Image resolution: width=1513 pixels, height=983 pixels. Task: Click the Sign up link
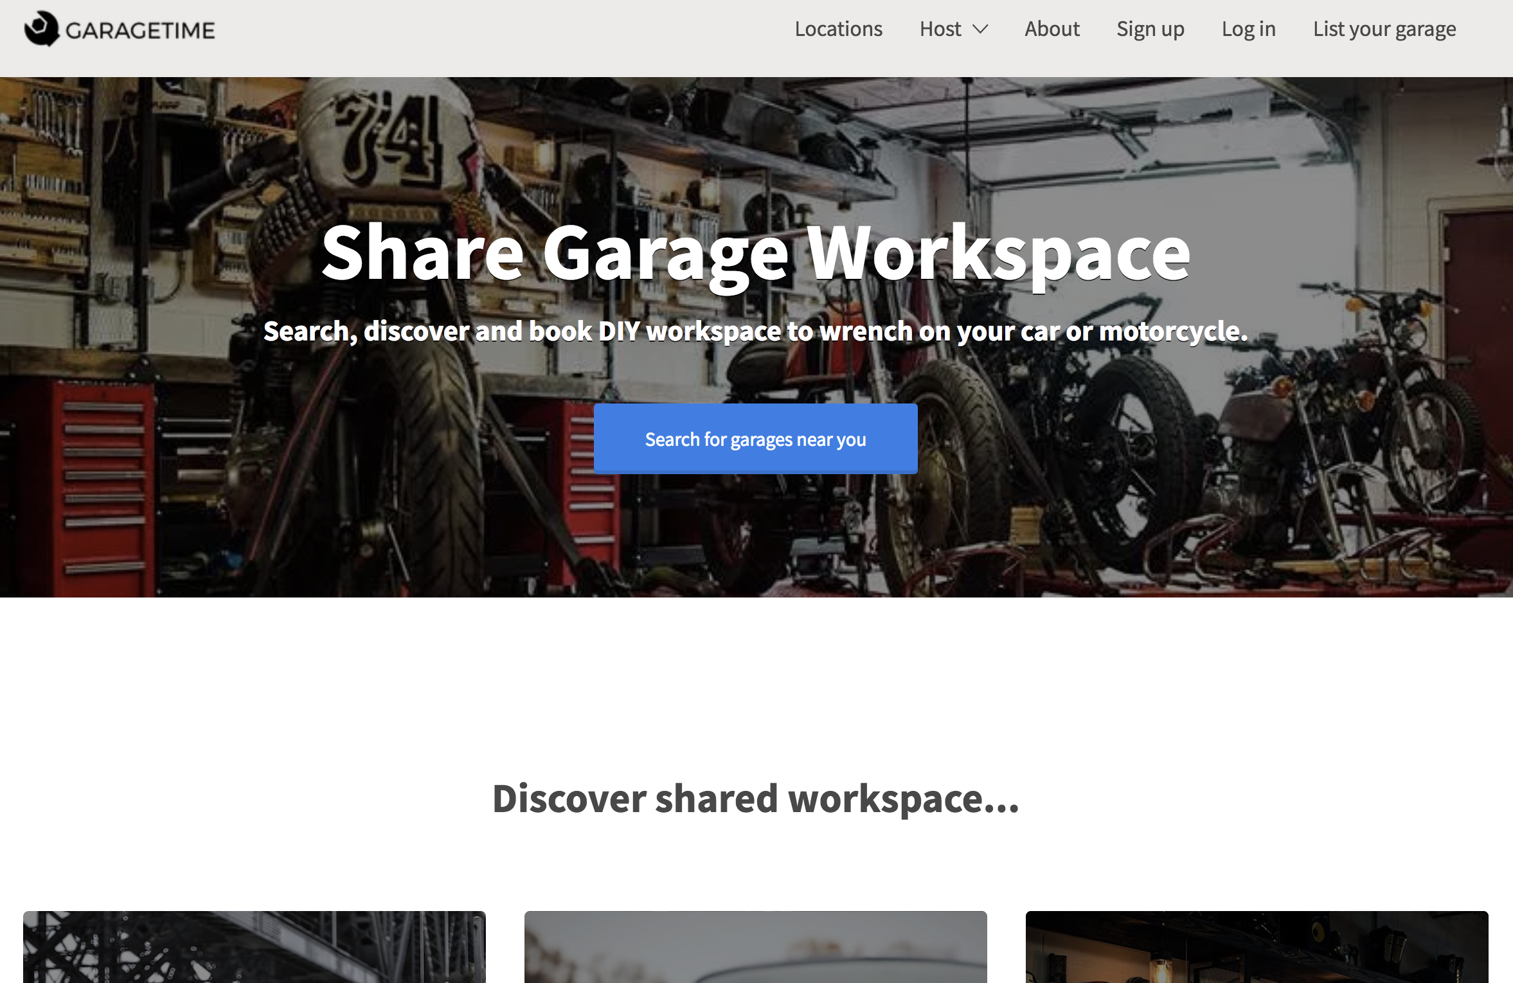pyautogui.click(x=1150, y=29)
